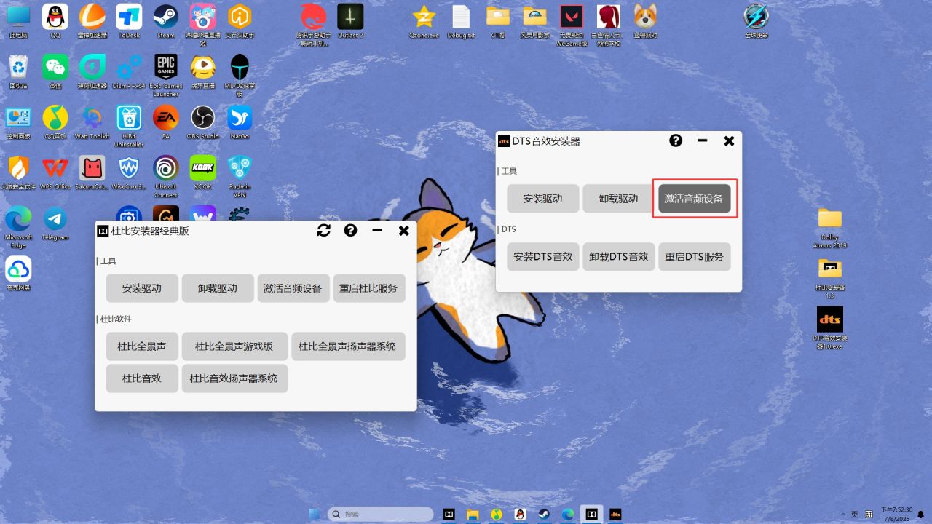Select the HiBit Uninstaller desktop icon
The width and height of the screenshot is (932, 524).
[x=129, y=125]
